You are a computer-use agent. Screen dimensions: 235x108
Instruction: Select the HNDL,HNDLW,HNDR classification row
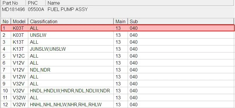tap(117, 91)
